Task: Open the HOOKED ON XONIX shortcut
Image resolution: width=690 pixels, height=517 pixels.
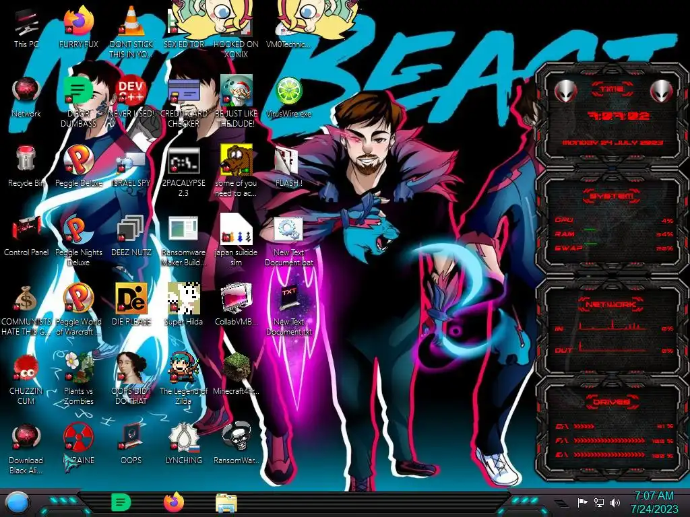Action: (x=236, y=33)
